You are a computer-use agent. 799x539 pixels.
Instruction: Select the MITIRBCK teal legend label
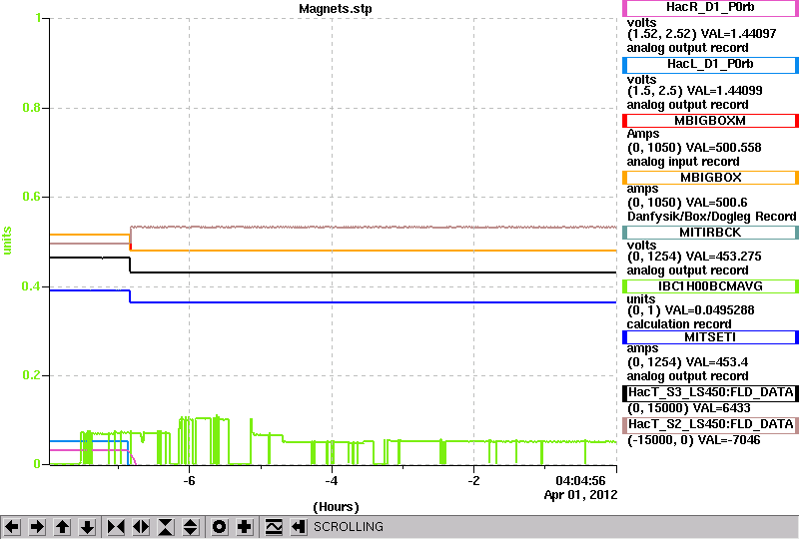(710, 233)
